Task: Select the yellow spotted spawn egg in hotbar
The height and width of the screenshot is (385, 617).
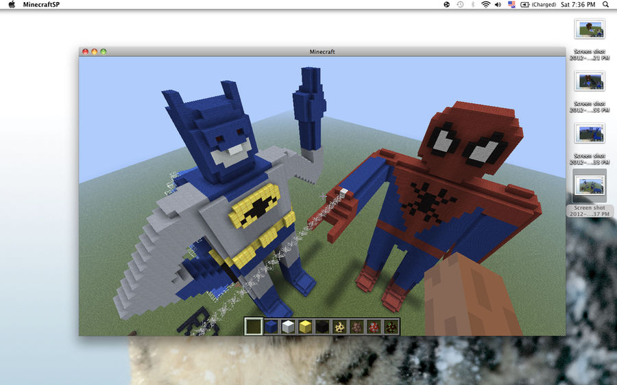Action: pyautogui.click(x=339, y=326)
